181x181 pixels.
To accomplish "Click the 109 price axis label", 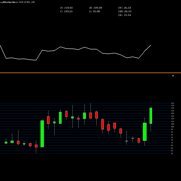I will tap(172, 124).
